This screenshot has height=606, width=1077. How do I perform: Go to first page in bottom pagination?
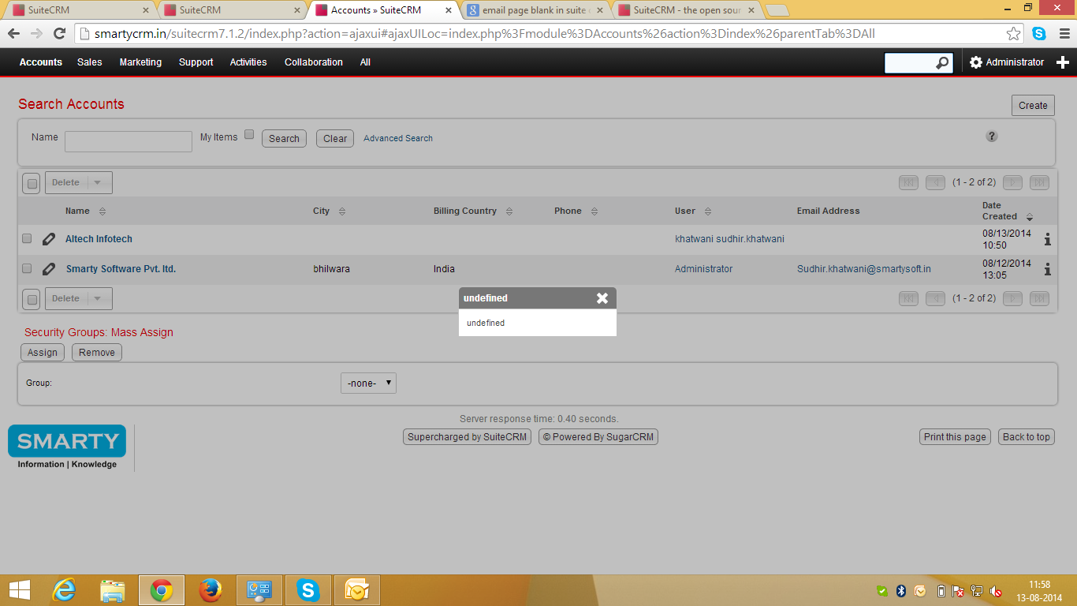(x=908, y=298)
